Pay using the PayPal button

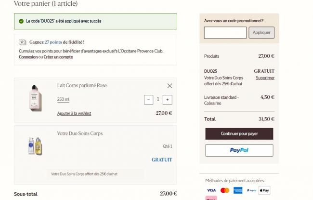239,150
